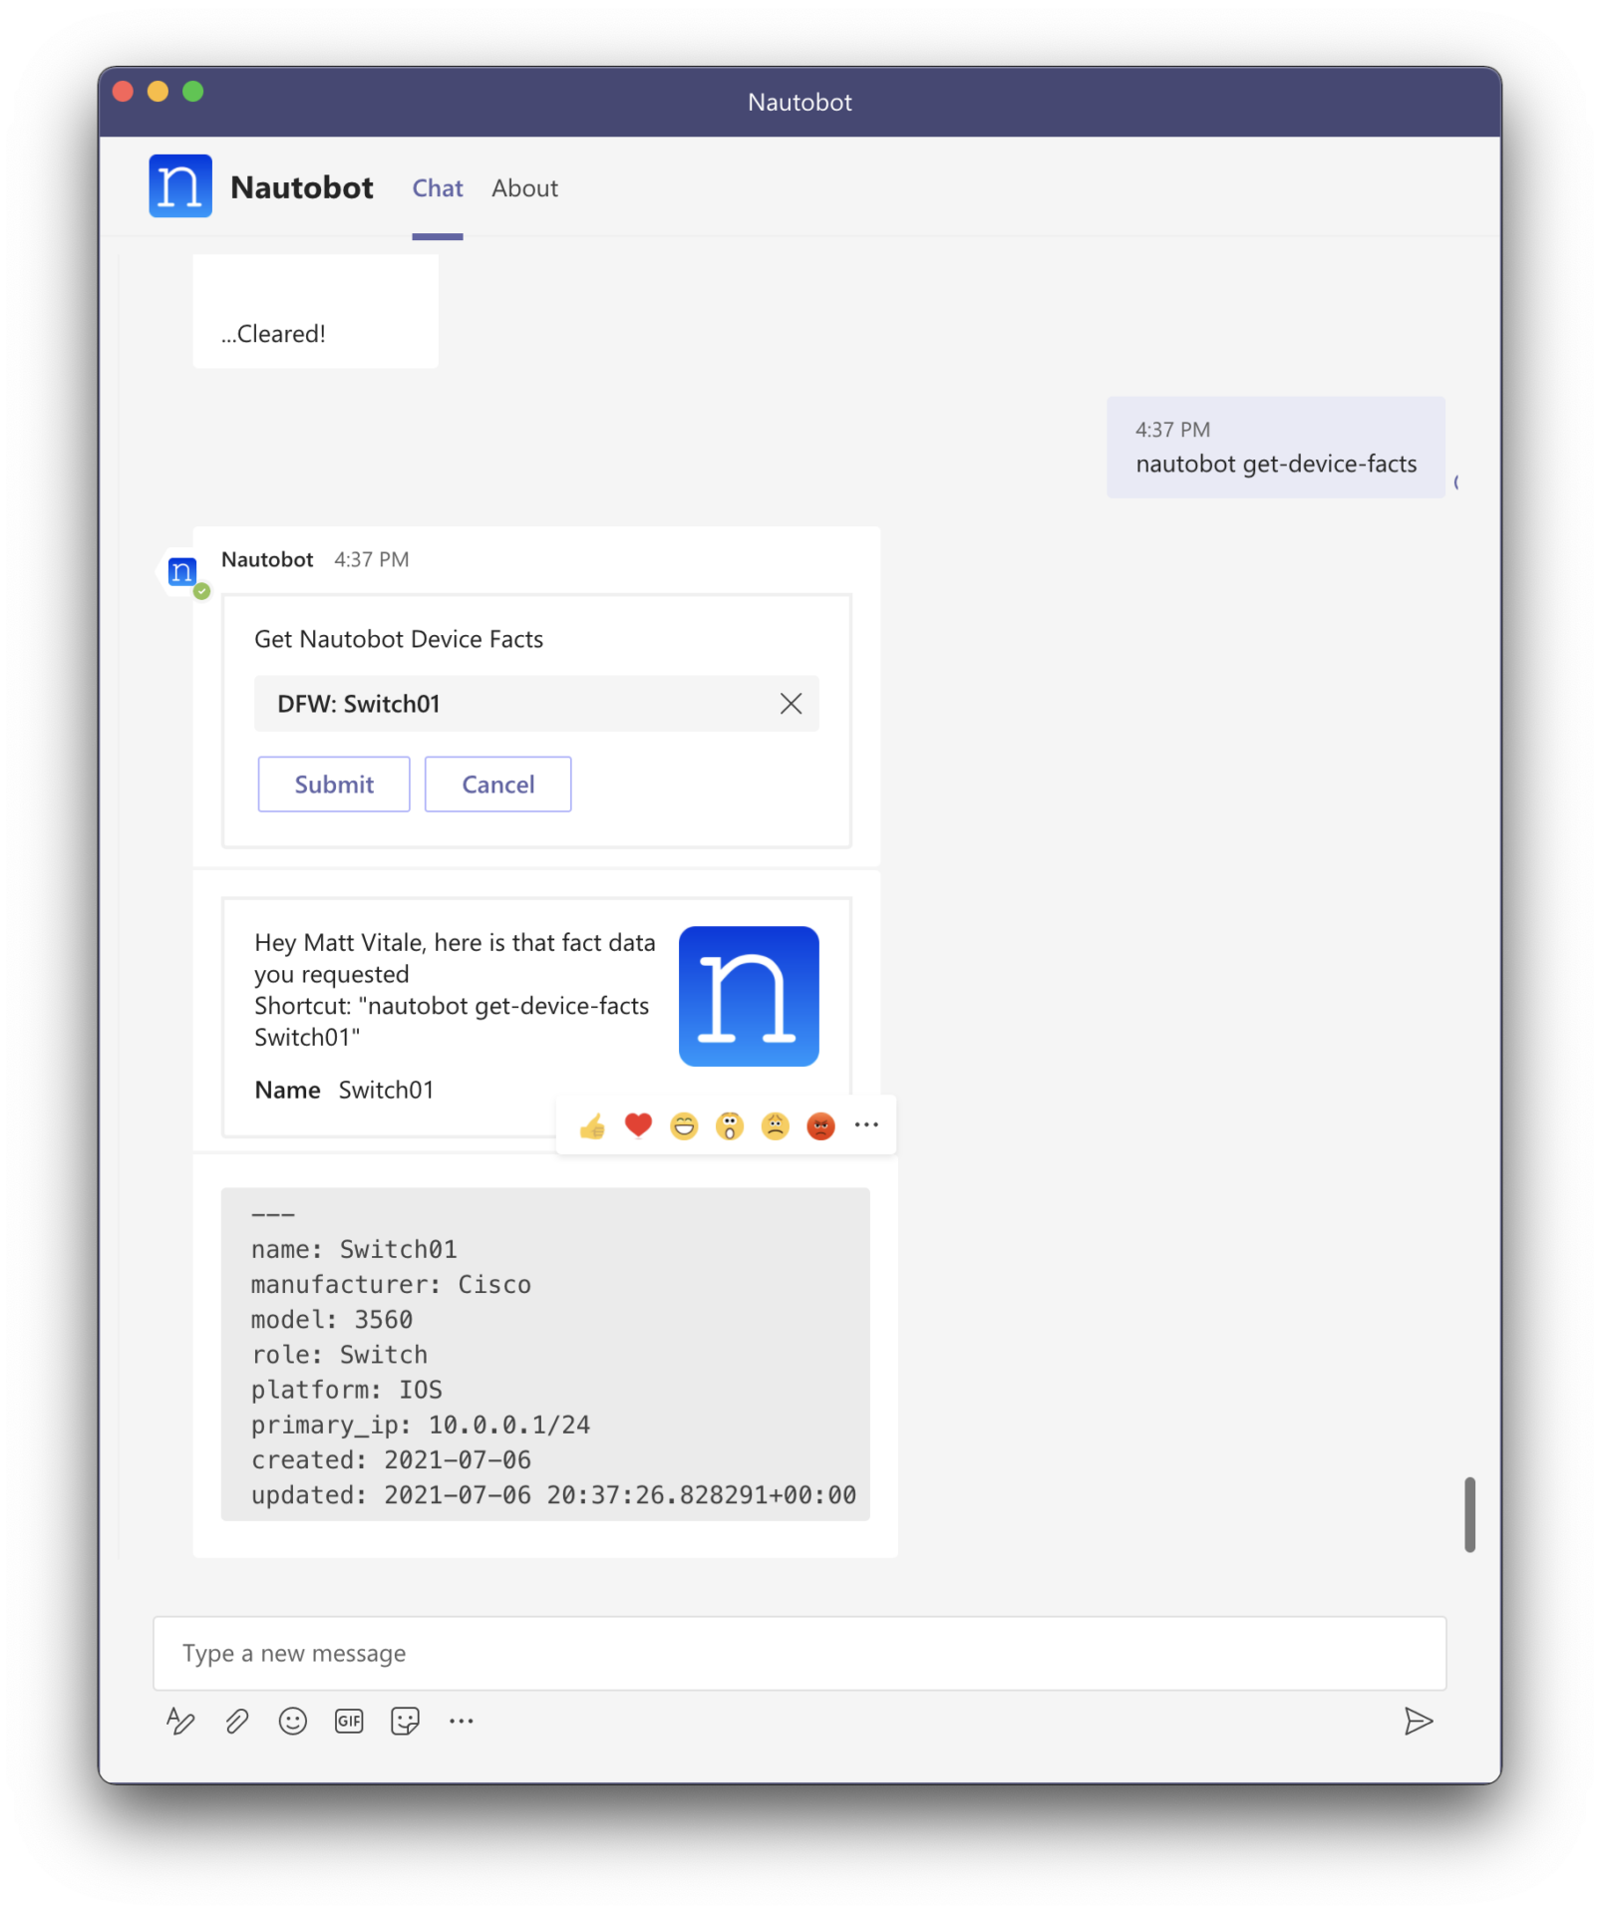The width and height of the screenshot is (1600, 1914).
Task: Open the DFW: Switch01 device dropdown
Action: pyautogui.click(x=536, y=704)
